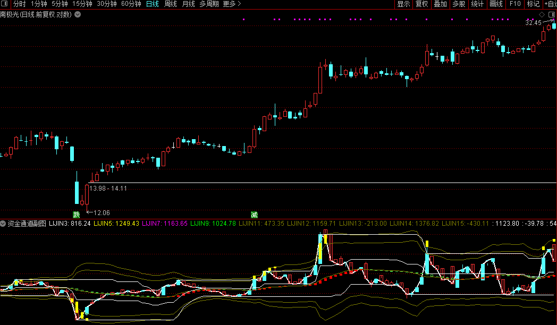Click the 32.45 high price label
Viewport: 557px width, 325px height.
point(533,23)
